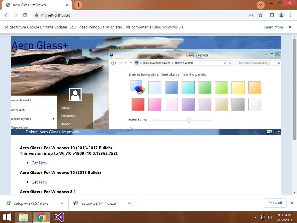297x223 pixels.
Task: Click the browser forward arrow
Action: (16, 15)
